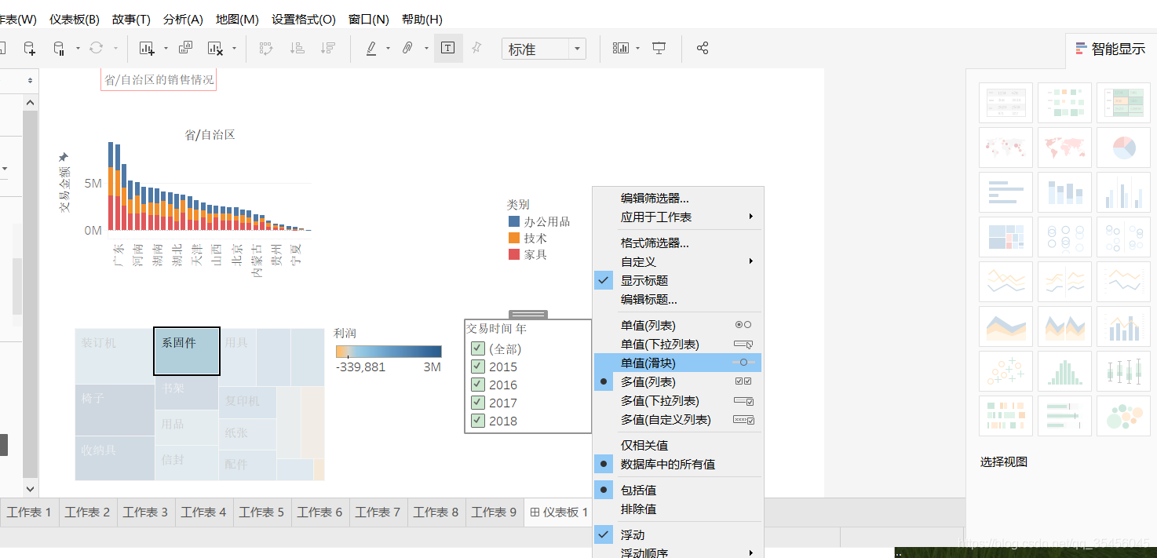Click the duplicate sheet icon

click(x=186, y=48)
